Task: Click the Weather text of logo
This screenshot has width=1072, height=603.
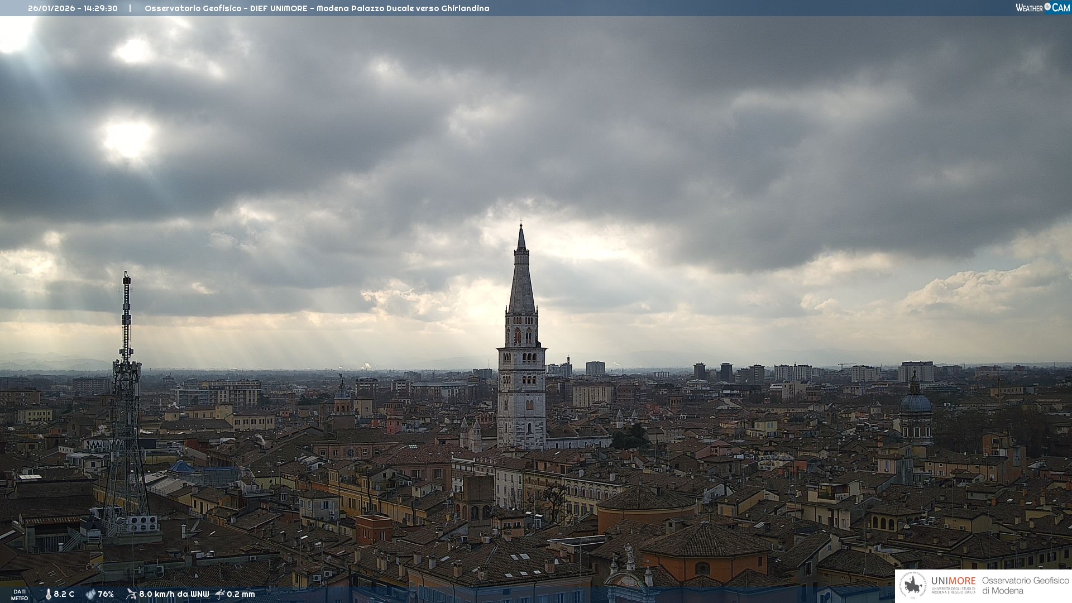Action: pyautogui.click(x=1029, y=8)
